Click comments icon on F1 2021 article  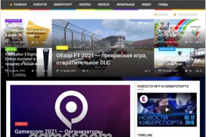[146, 71]
